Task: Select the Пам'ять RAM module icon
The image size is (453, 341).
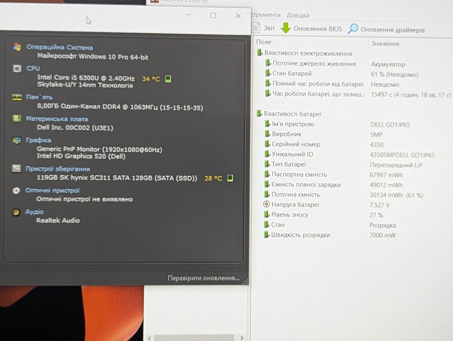Action: click(x=17, y=97)
